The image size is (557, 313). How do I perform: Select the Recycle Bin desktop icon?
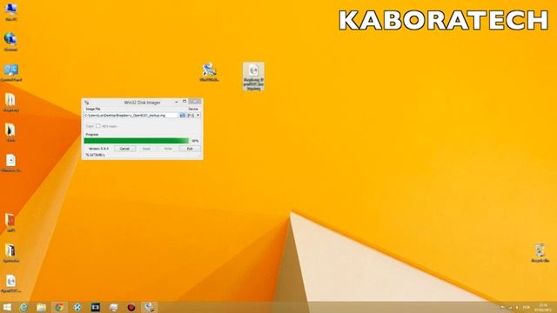[x=540, y=253]
